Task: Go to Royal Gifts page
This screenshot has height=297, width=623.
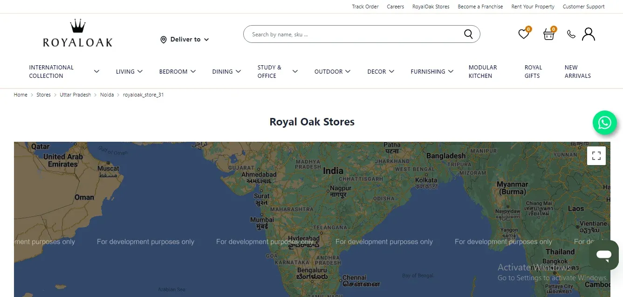Action: click(533, 71)
